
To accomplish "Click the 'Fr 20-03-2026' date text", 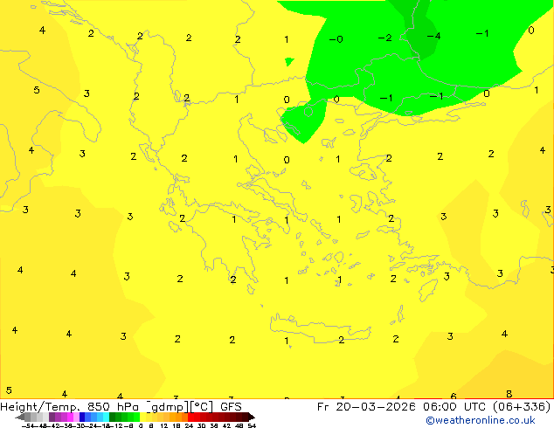I will [366, 407].
